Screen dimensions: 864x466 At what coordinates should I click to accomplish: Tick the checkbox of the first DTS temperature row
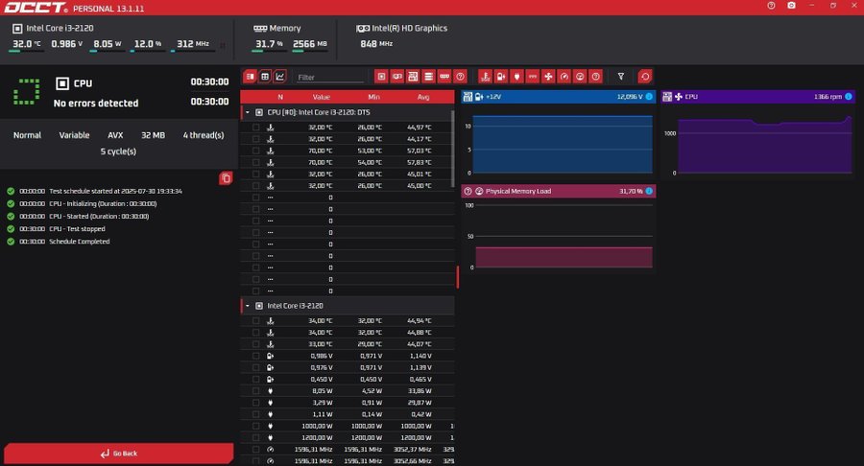(x=255, y=128)
